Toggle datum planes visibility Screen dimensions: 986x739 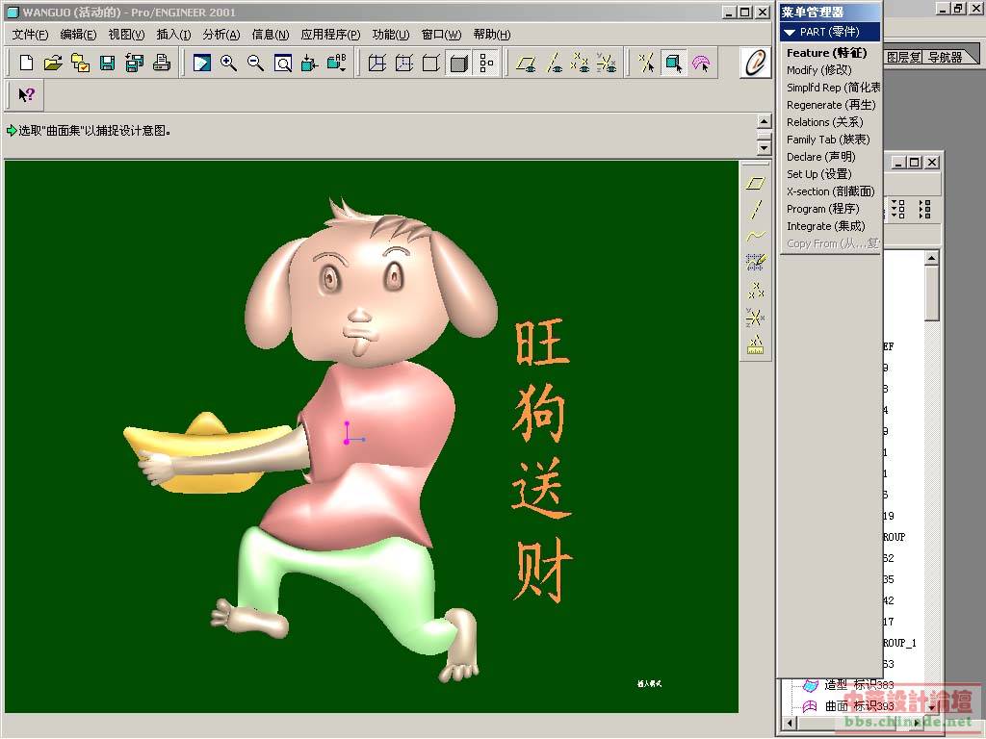coord(526,63)
